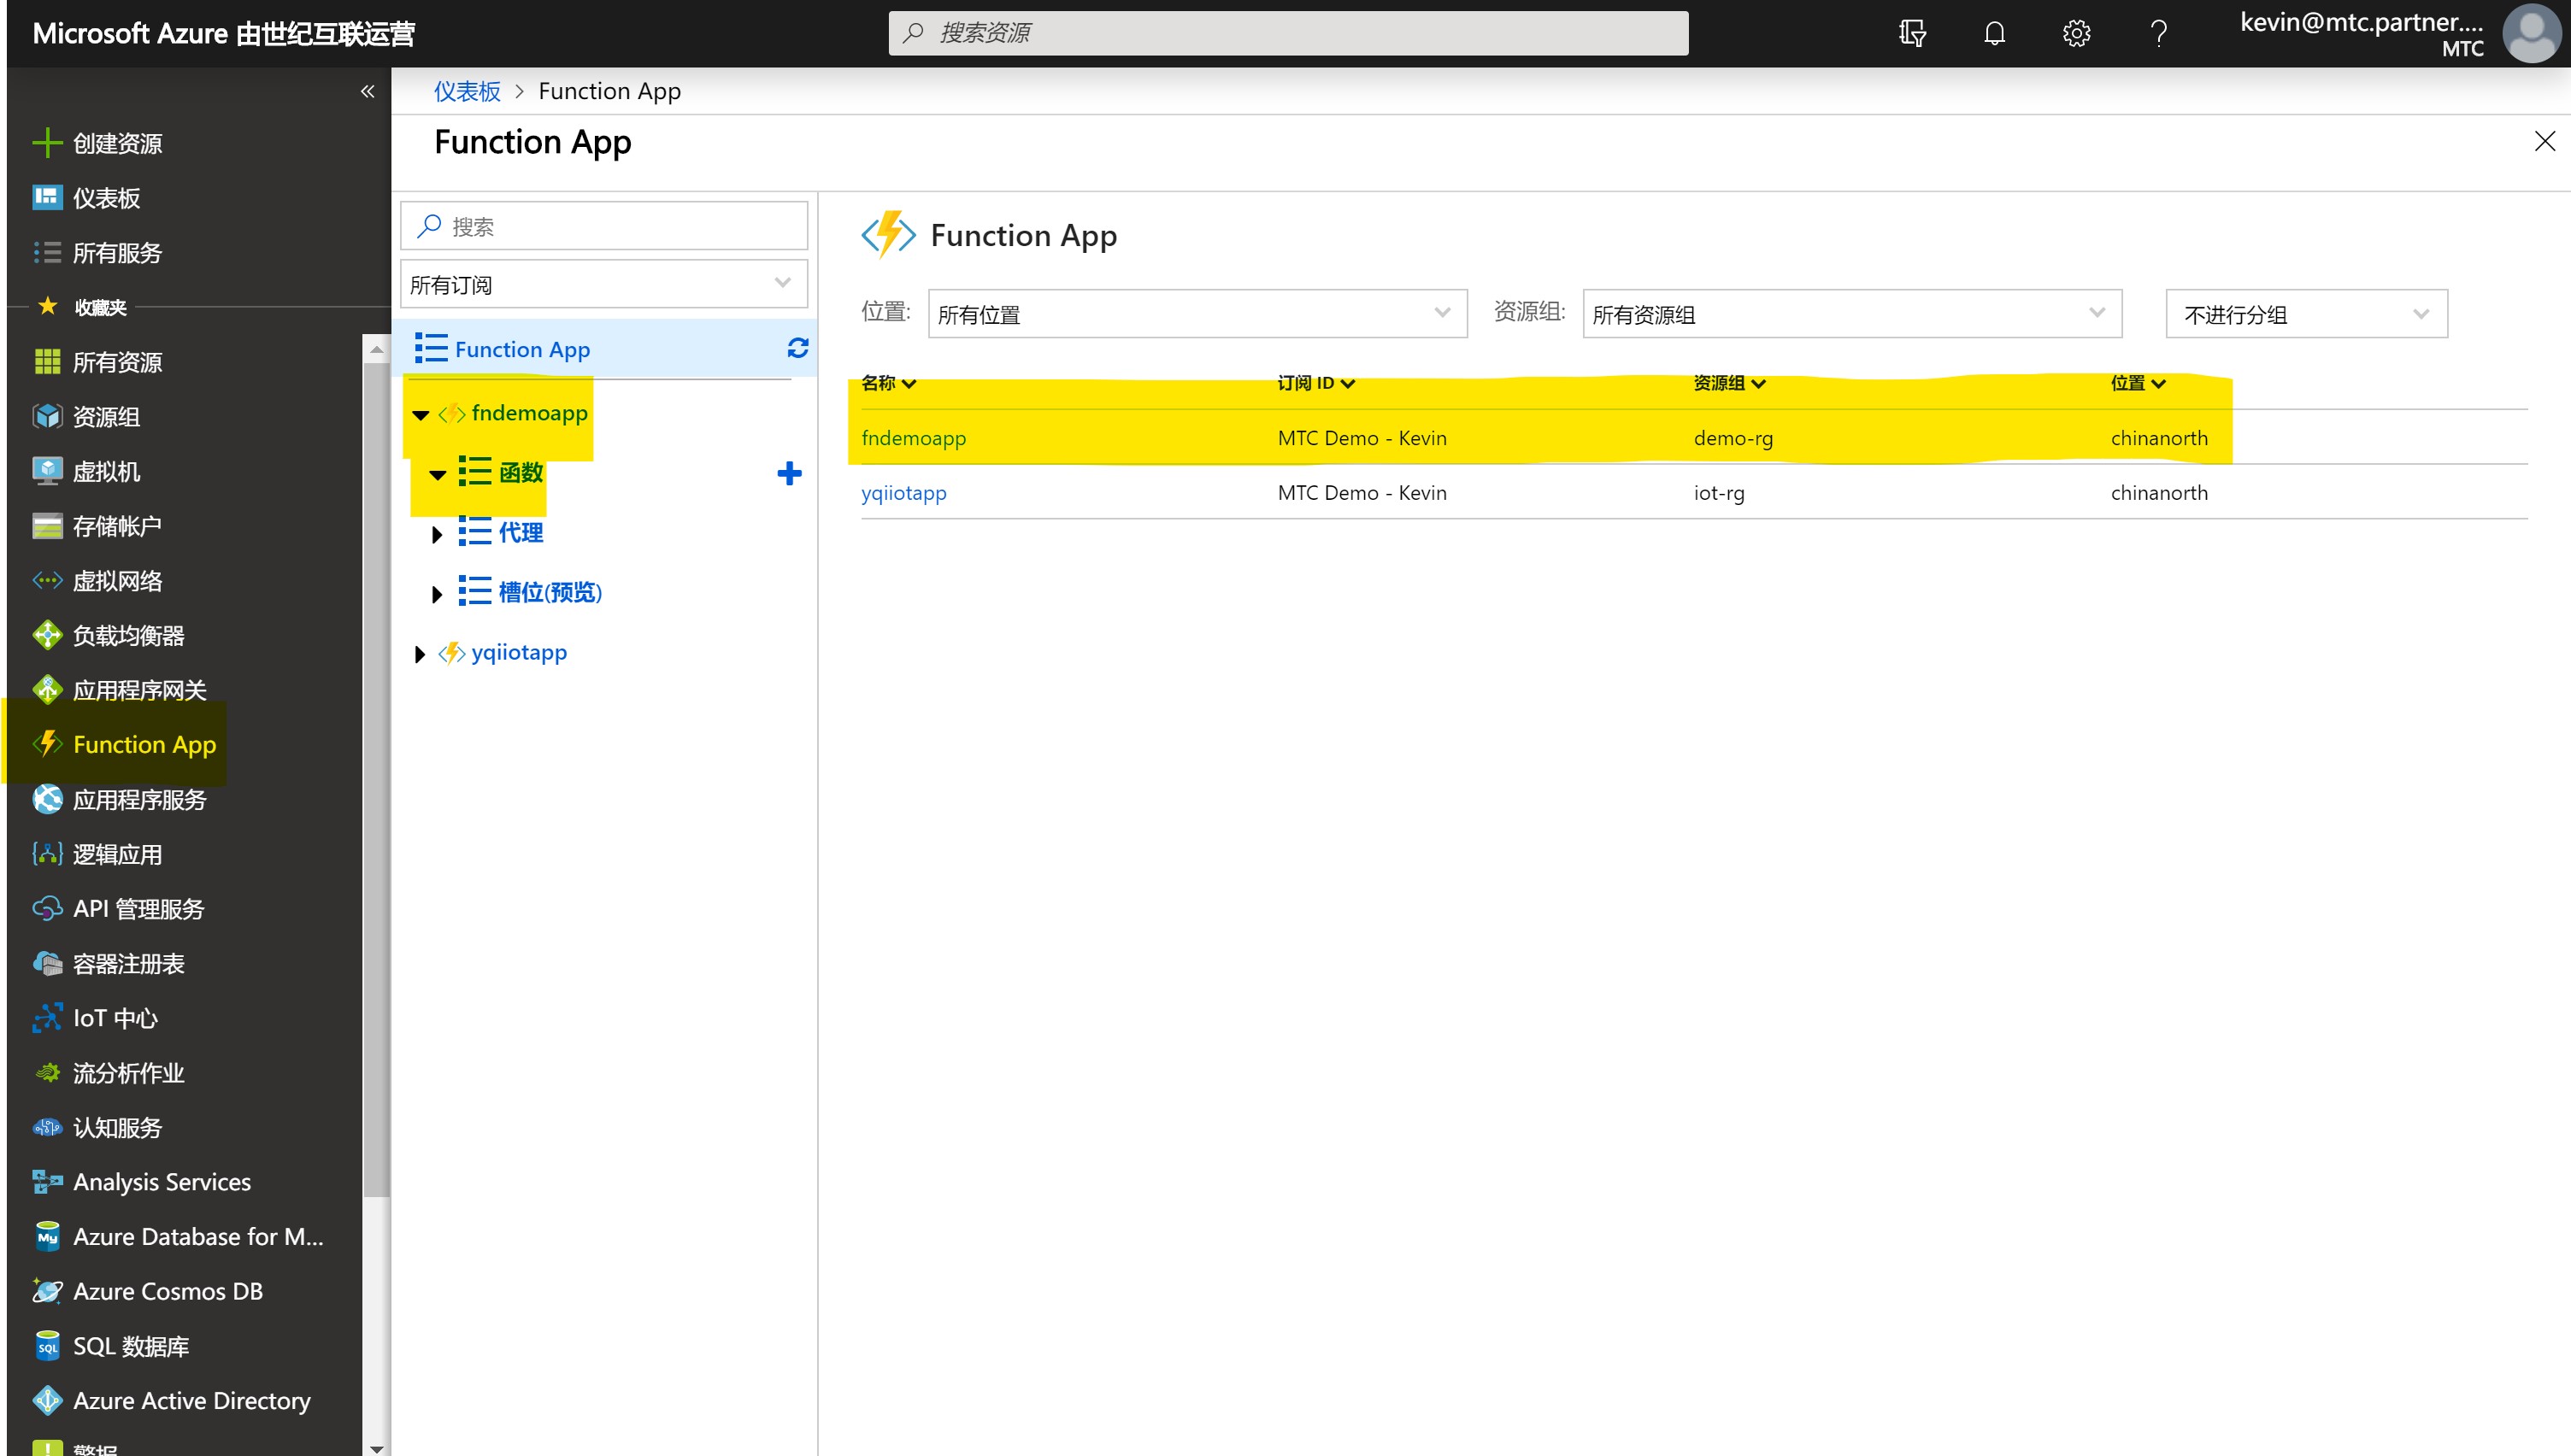
Task: Click the 逻辑应用 icon in sidebar
Action: [x=47, y=853]
